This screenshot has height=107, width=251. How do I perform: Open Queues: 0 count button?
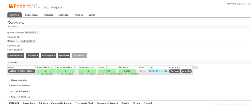pyautogui.click(x=64, y=56)
